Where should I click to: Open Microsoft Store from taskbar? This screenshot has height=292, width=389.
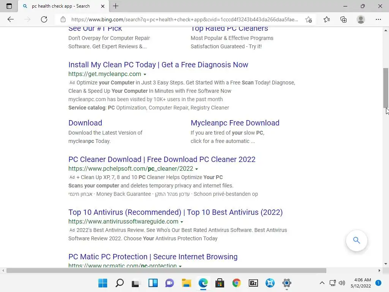(220, 283)
